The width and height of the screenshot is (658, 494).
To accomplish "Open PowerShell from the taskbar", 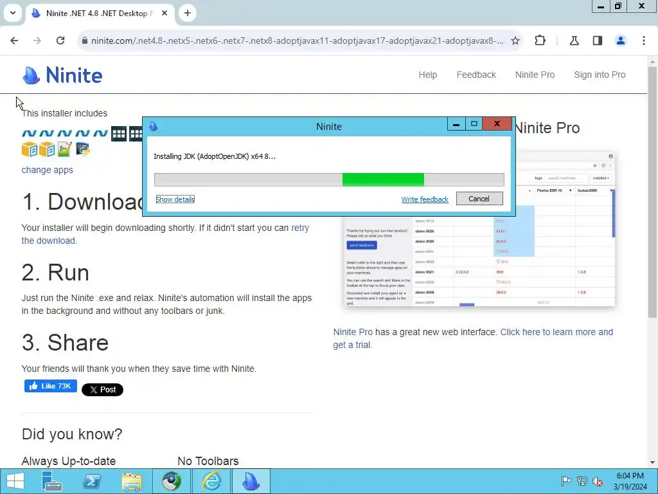I will [91, 481].
